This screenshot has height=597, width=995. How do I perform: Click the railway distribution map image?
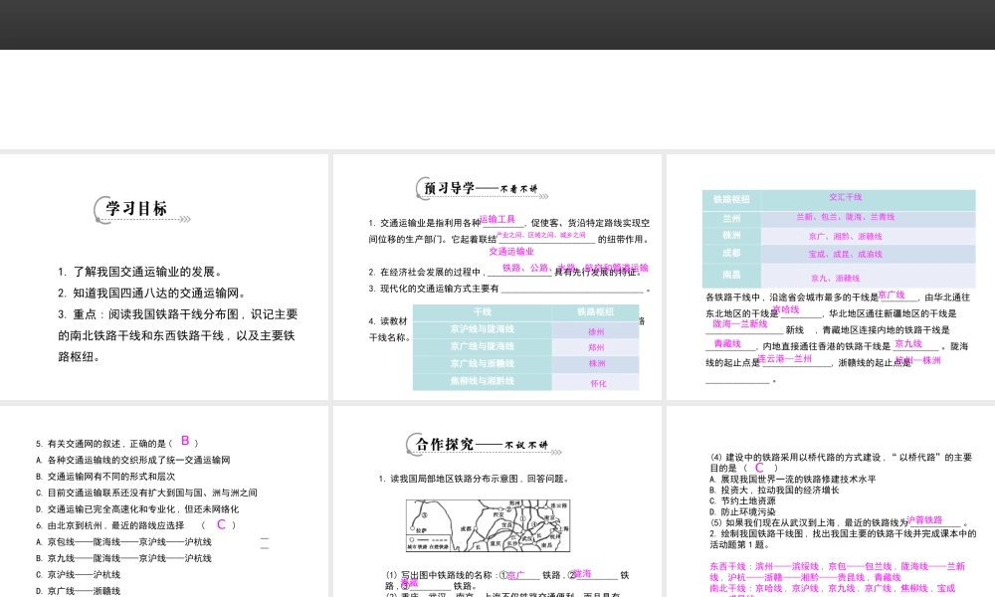coord(488,525)
